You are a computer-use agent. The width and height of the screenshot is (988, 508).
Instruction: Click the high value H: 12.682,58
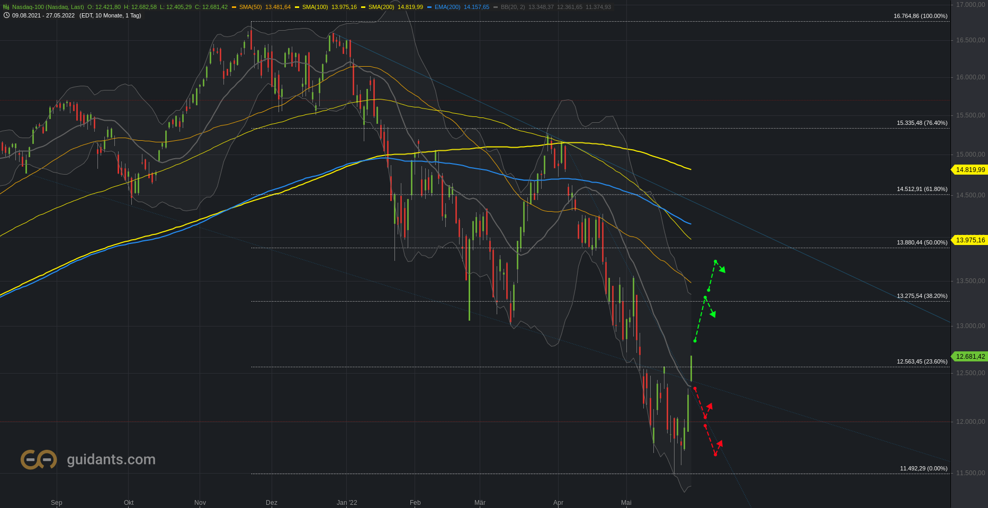point(140,7)
